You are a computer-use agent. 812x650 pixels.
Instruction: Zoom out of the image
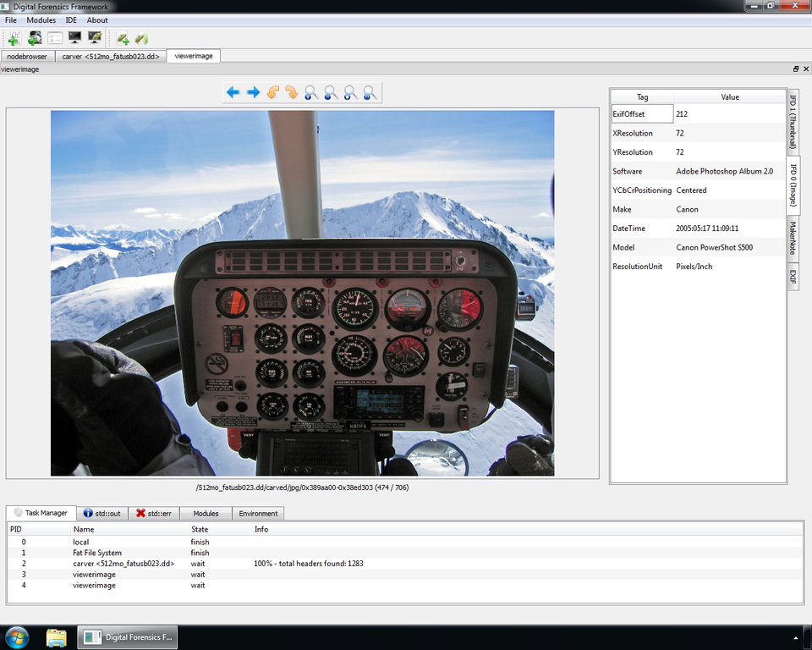tap(331, 92)
